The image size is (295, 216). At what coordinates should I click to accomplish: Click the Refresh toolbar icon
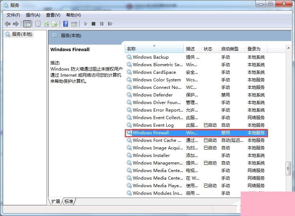point(46,24)
